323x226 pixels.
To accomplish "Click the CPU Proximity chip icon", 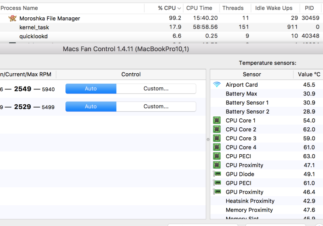I will click(x=217, y=165).
